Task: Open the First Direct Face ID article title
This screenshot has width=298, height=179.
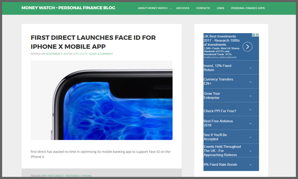Action: (93, 42)
